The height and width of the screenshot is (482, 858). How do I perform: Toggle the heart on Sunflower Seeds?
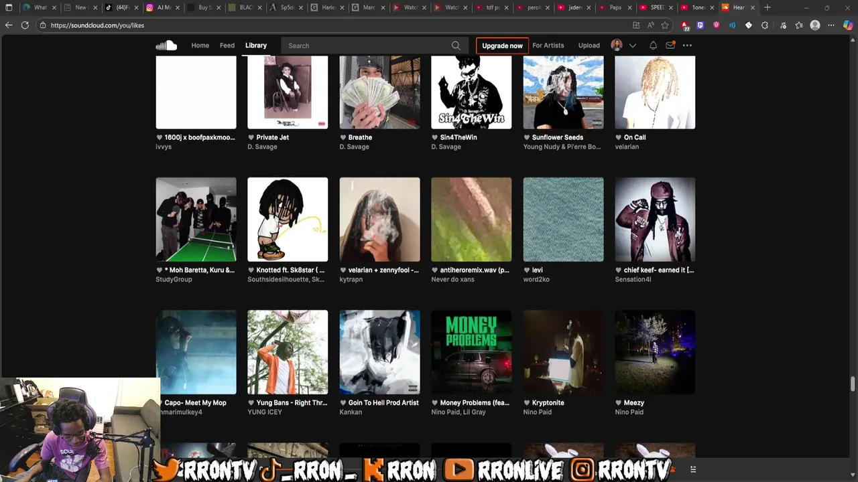pos(527,137)
